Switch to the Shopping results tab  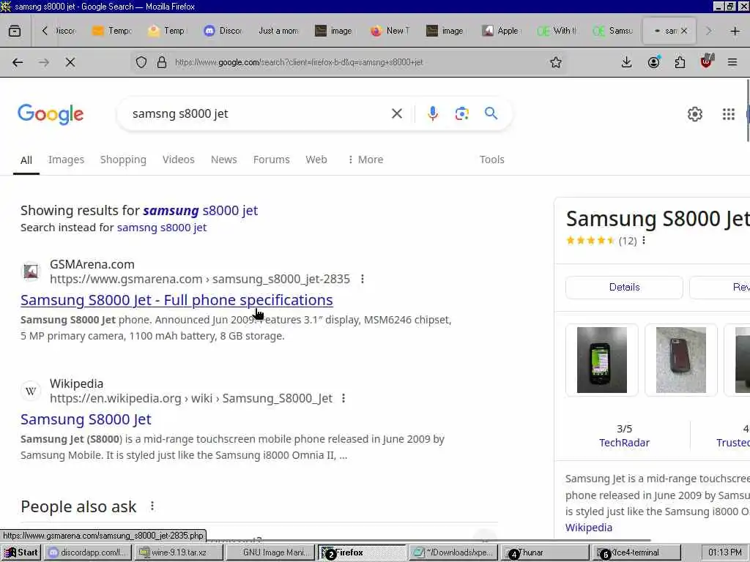click(x=123, y=160)
